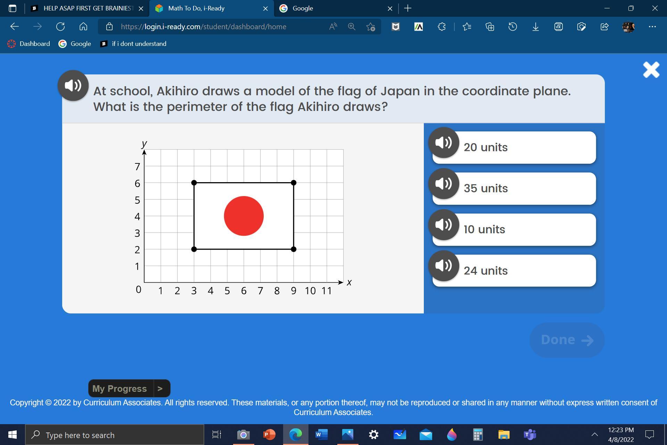Open browser Settings and more menu
This screenshot has height=445, width=667.
[x=652, y=27]
